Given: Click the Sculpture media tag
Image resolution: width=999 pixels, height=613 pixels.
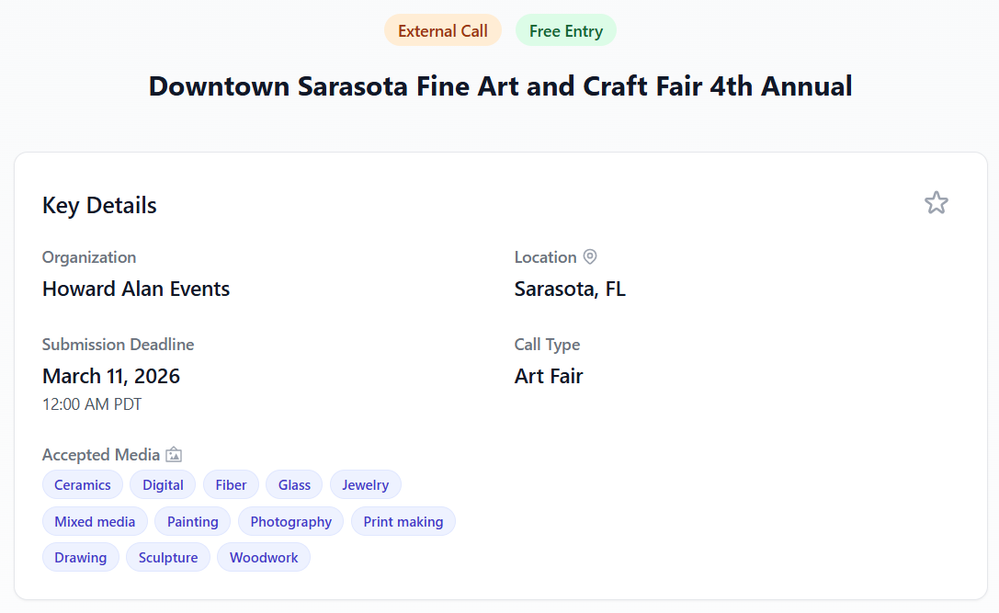Looking at the screenshot, I should [x=167, y=557].
